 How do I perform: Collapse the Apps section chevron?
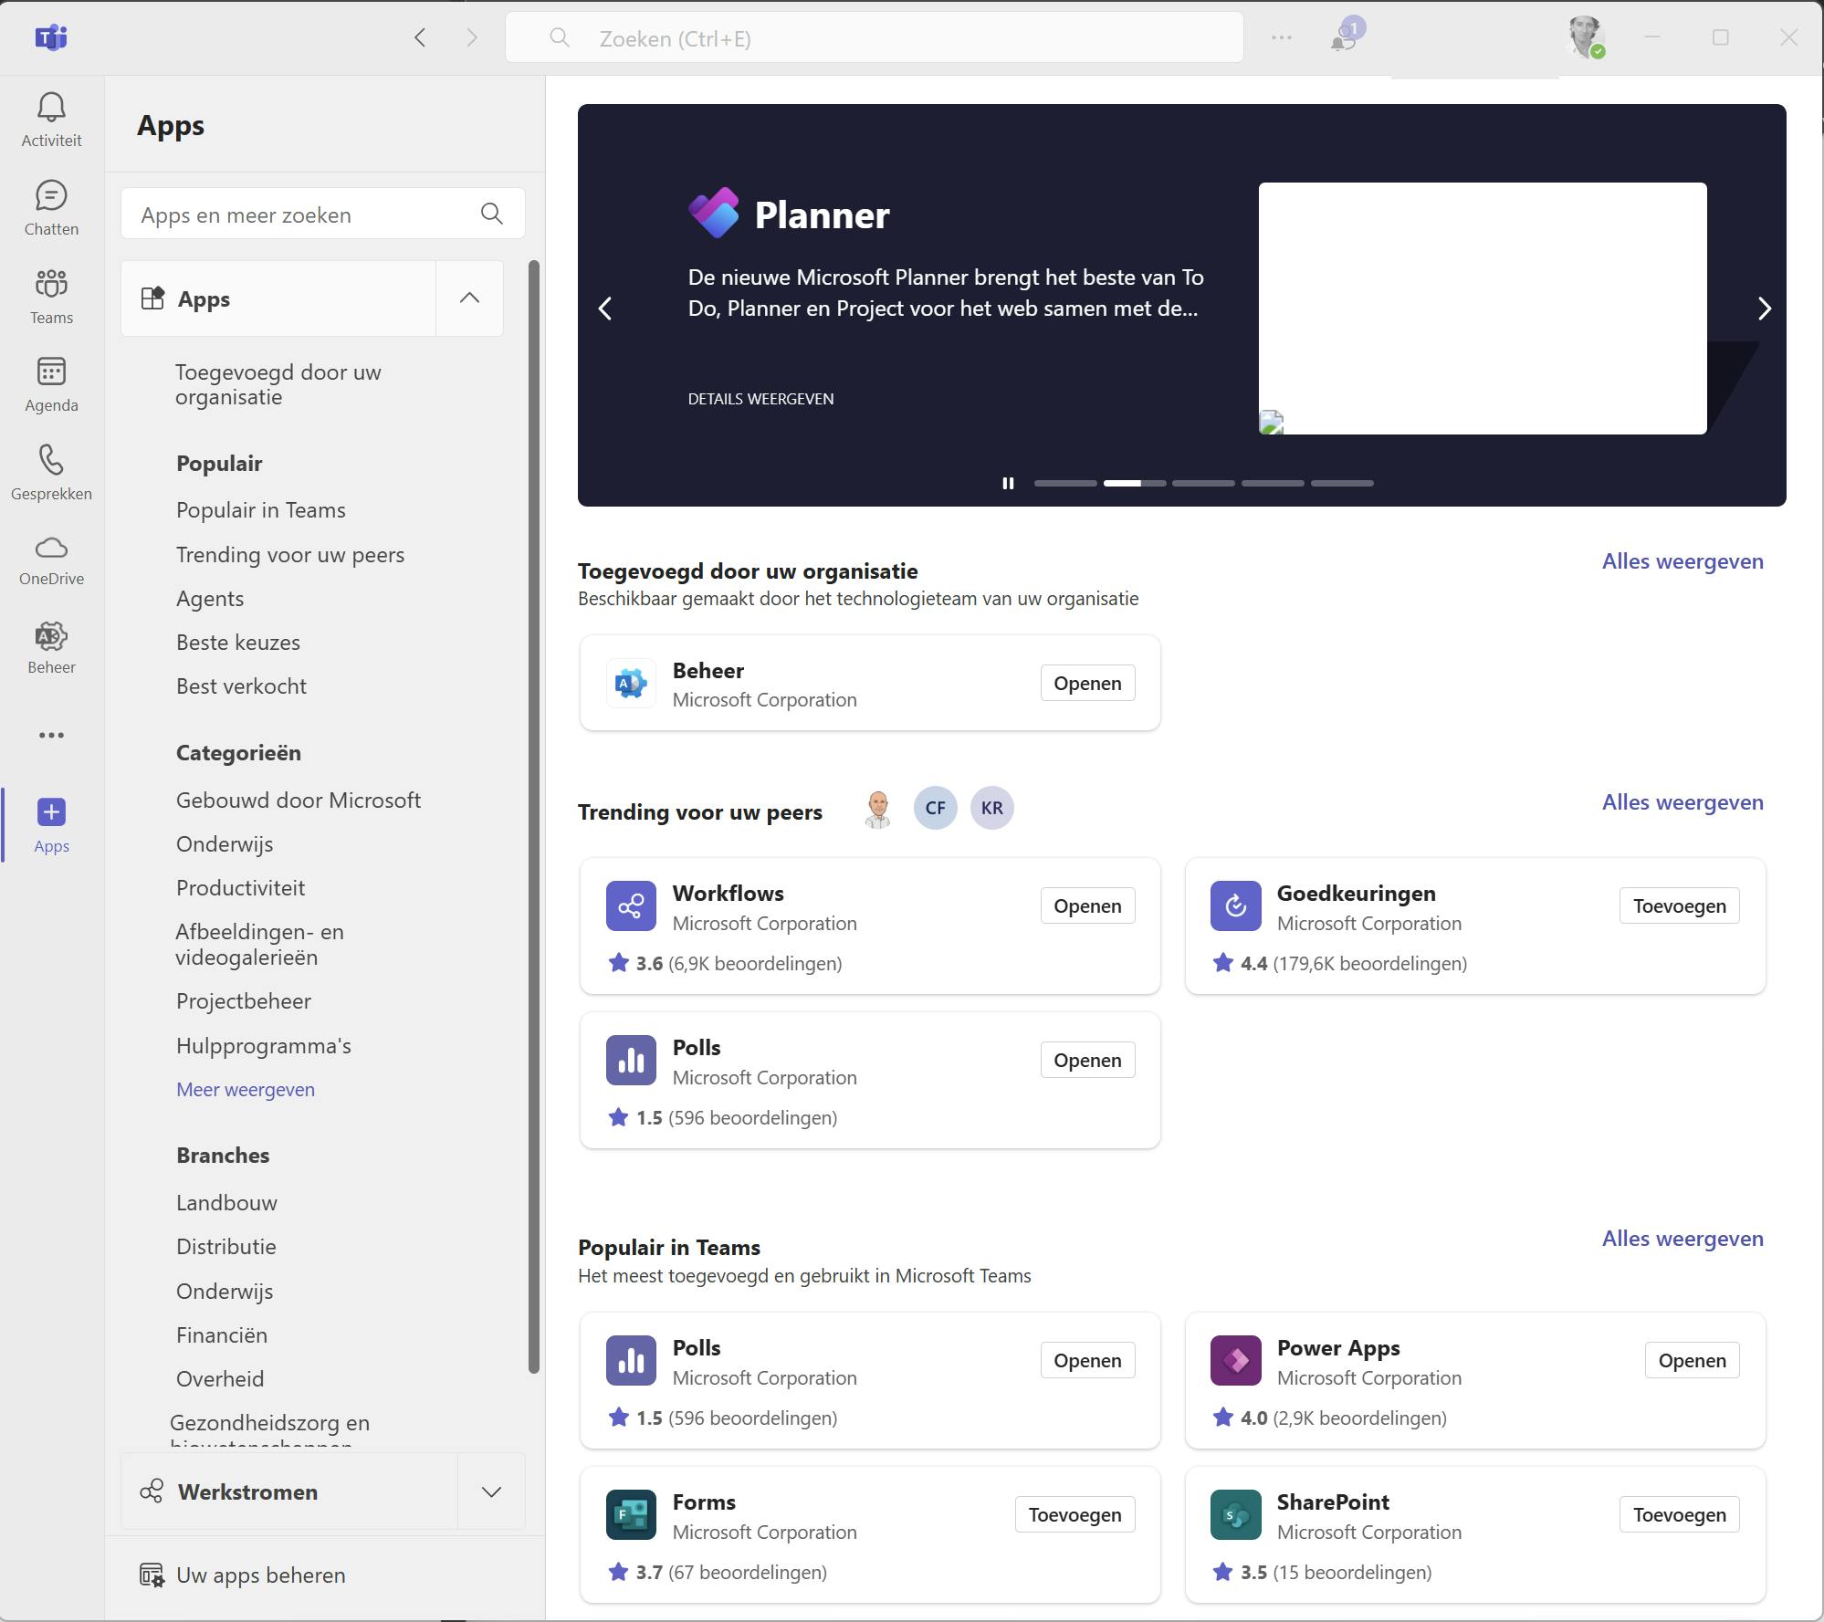coord(469,298)
